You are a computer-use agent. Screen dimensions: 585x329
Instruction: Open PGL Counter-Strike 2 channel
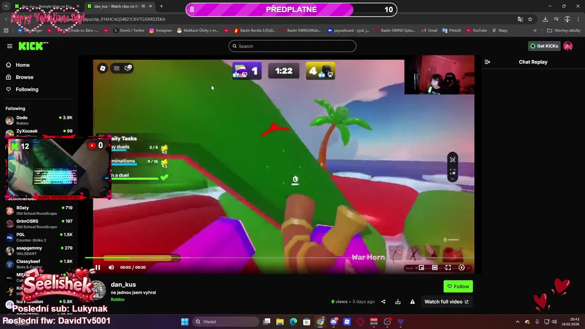[x=39, y=237]
